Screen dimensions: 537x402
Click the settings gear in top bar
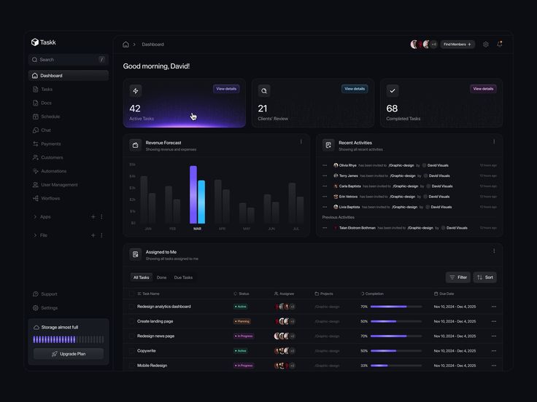(486, 44)
